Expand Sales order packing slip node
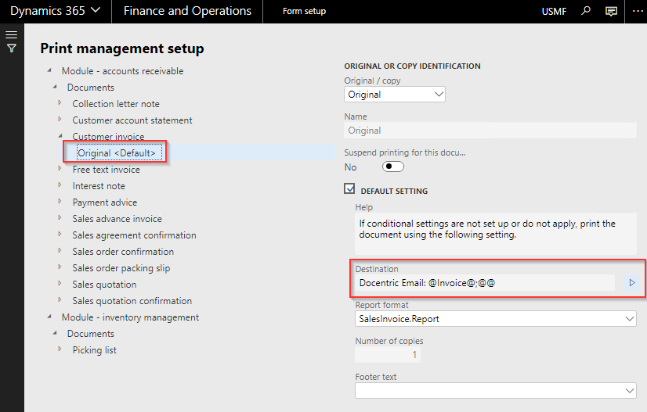 (60, 267)
